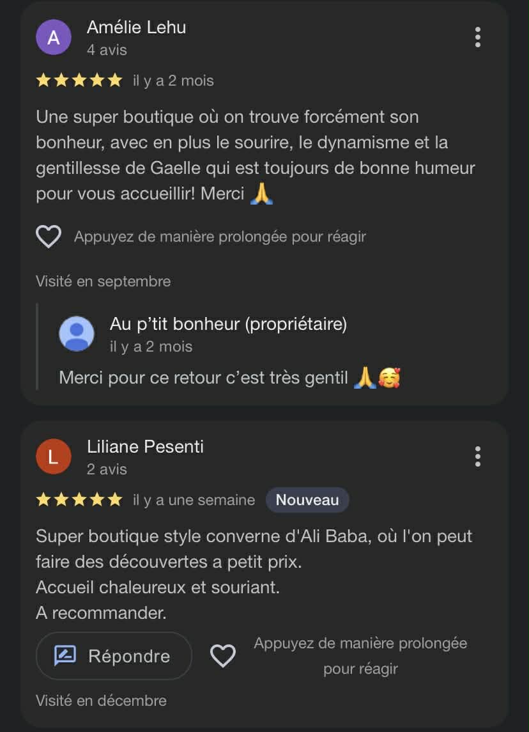Tap Amélie's "4 avis" count
529x732 pixels.
click(107, 50)
